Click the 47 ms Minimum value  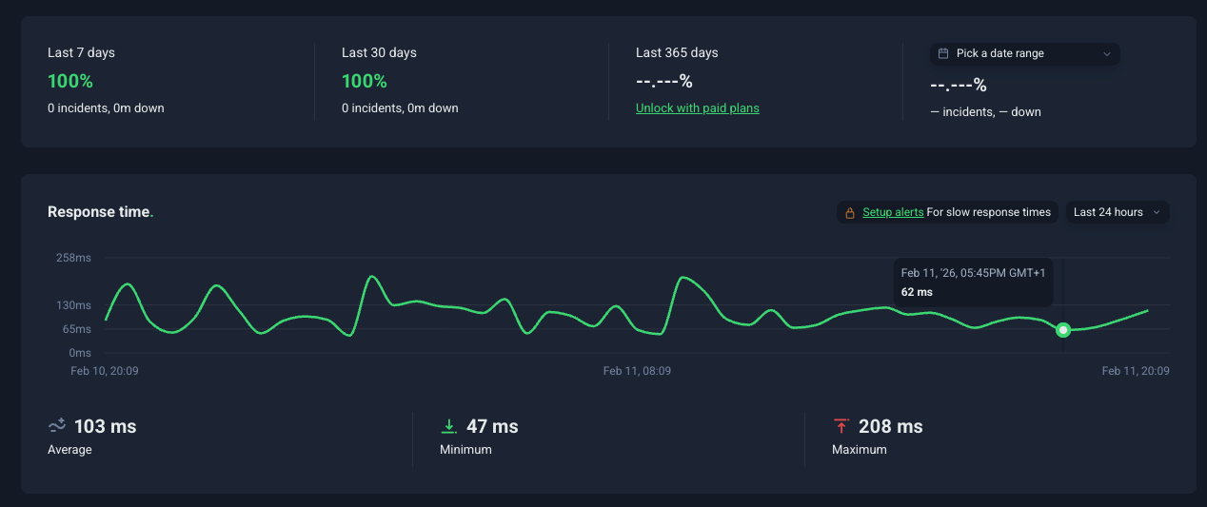(x=492, y=426)
